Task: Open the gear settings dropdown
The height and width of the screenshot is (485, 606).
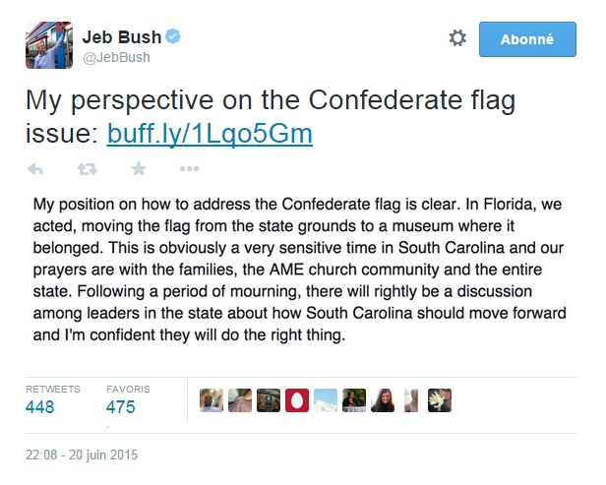Action: pos(457,38)
